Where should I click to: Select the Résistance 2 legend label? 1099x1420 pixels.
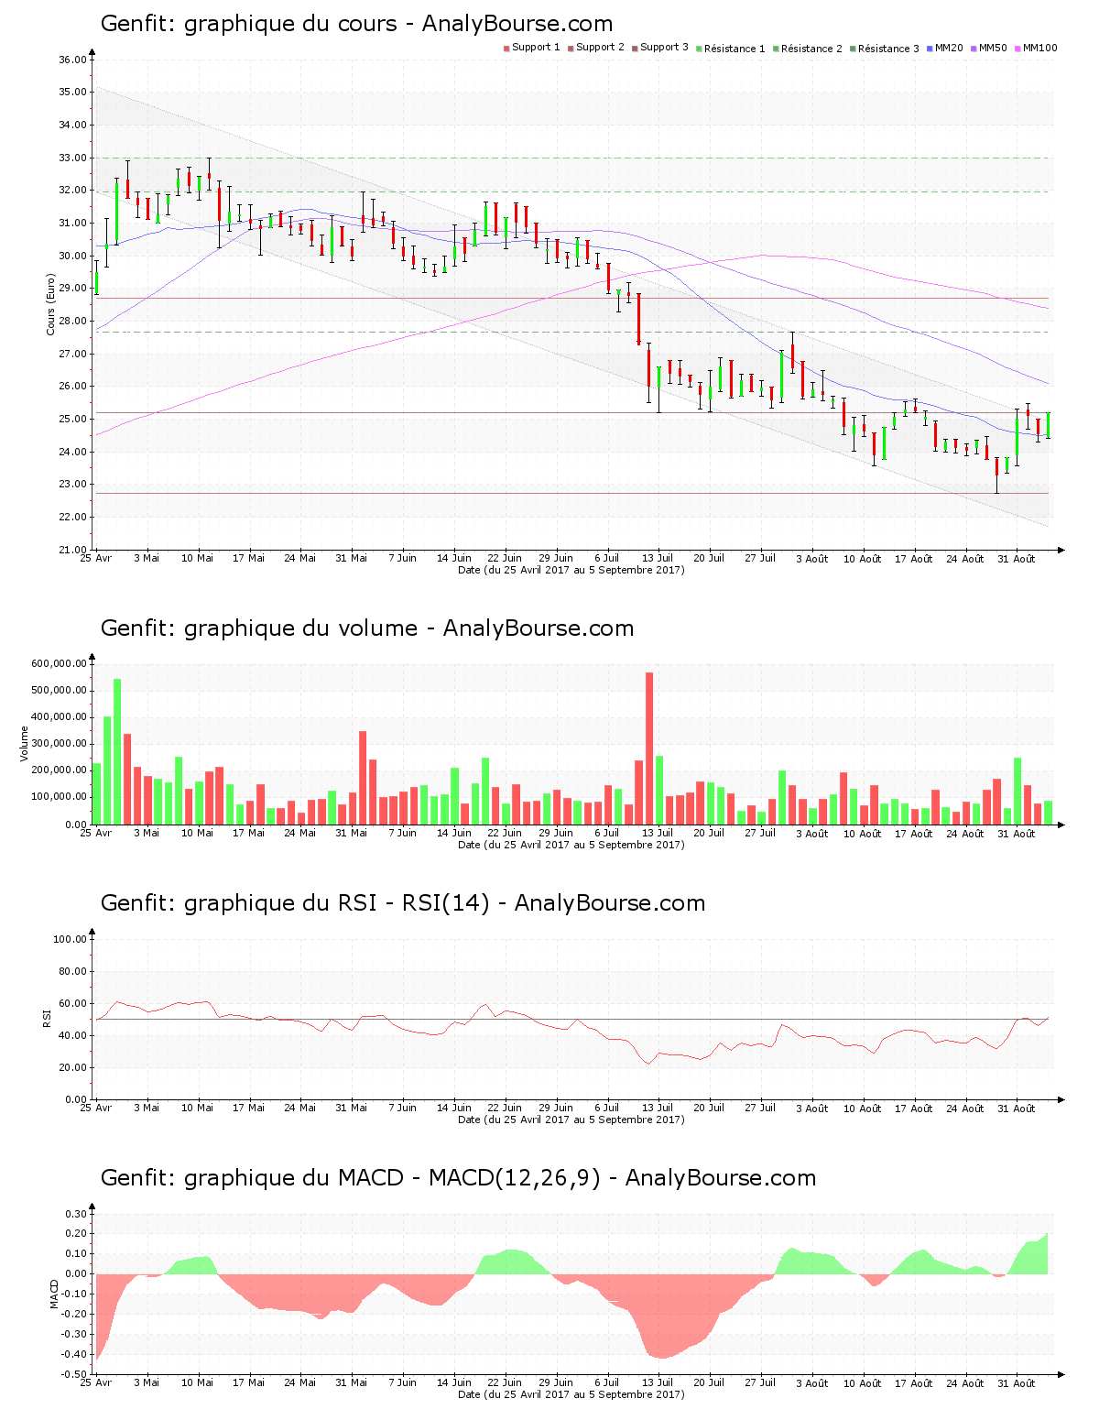click(811, 49)
